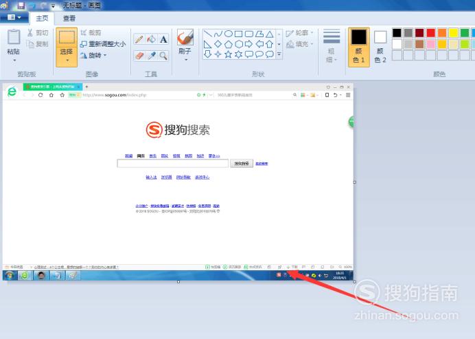Click the bottom-right corner canvas handle
The image size is (475, 339).
pos(355,282)
